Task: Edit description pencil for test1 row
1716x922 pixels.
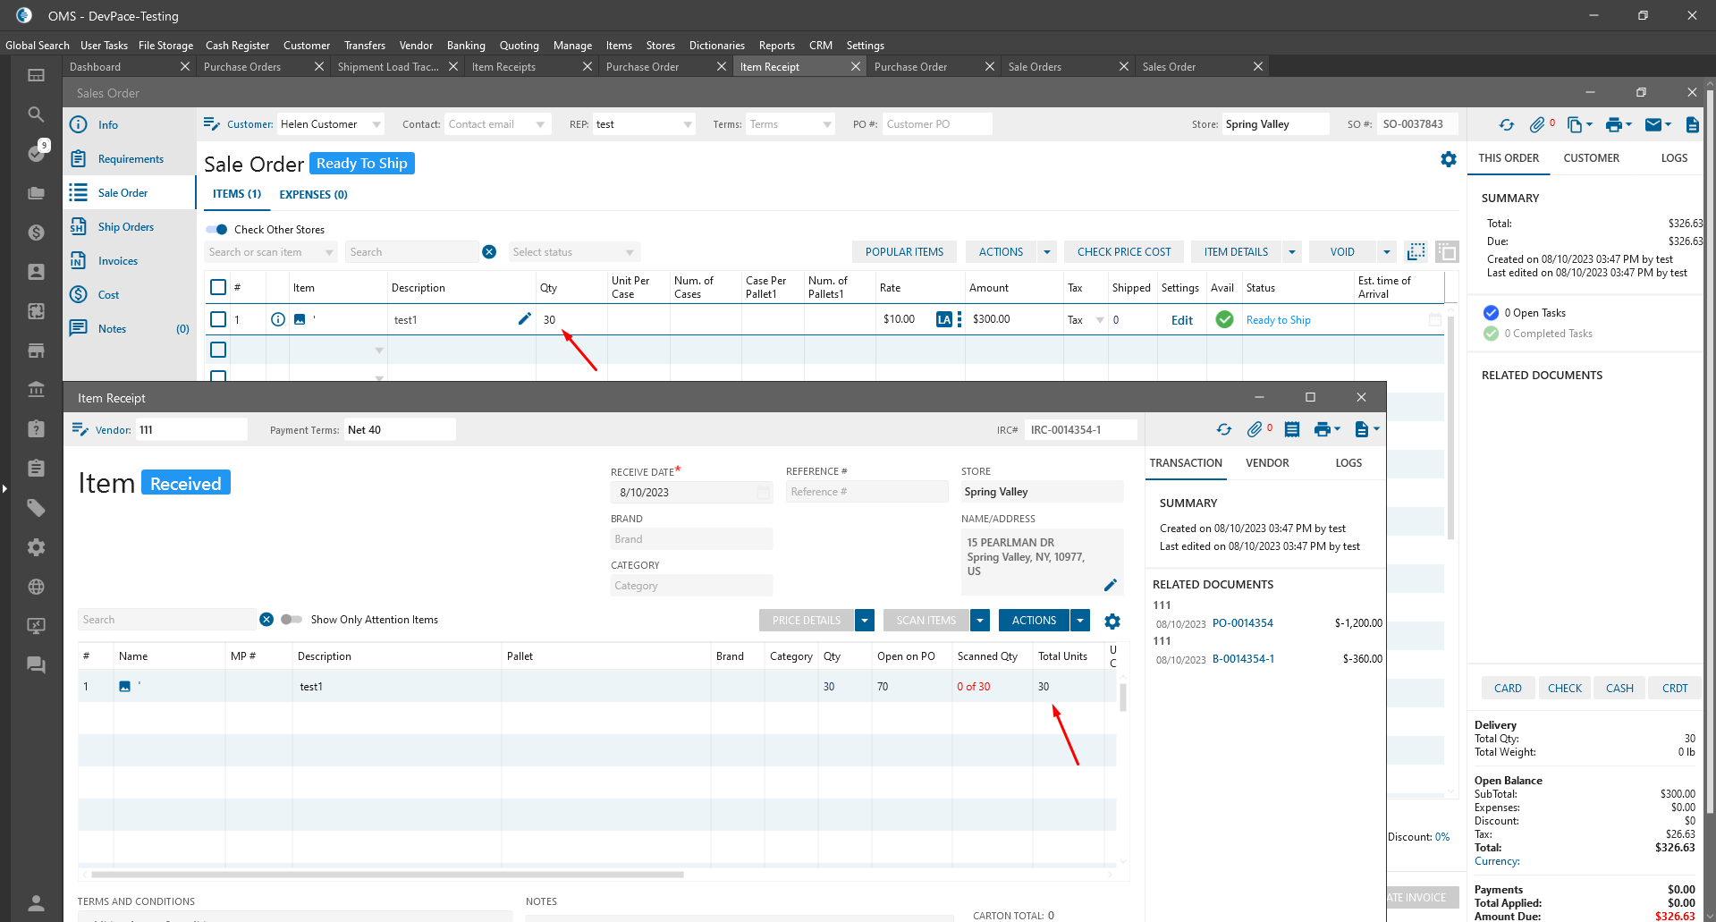Action: click(525, 318)
